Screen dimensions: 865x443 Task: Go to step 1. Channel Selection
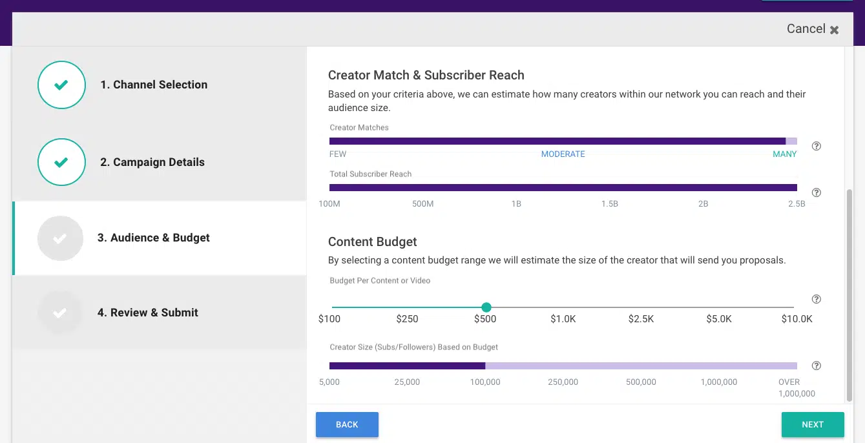click(x=154, y=85)
